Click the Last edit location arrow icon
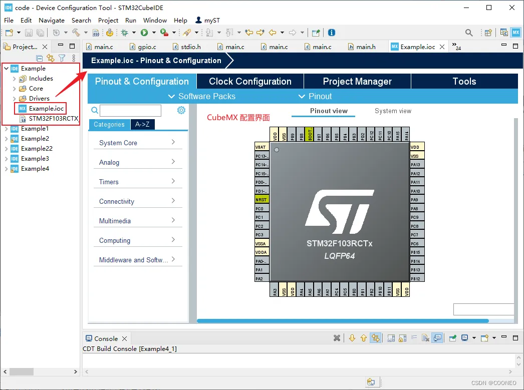Screen dimensions: 524x390 pyautogui.click(x=249, y=33)
